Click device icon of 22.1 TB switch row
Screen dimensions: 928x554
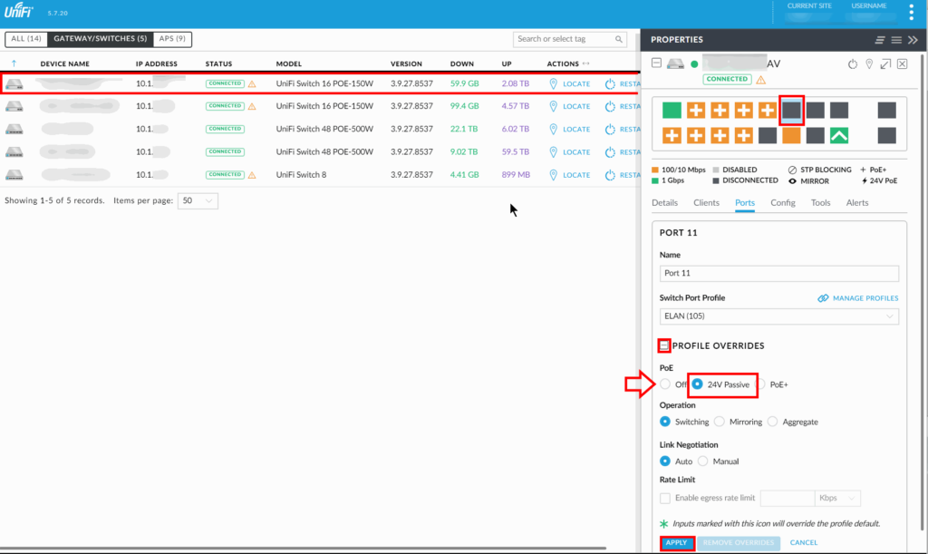point(14,129)
